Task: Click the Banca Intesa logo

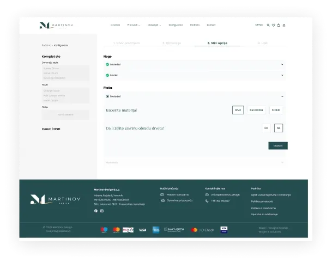Action: (174, 230)
